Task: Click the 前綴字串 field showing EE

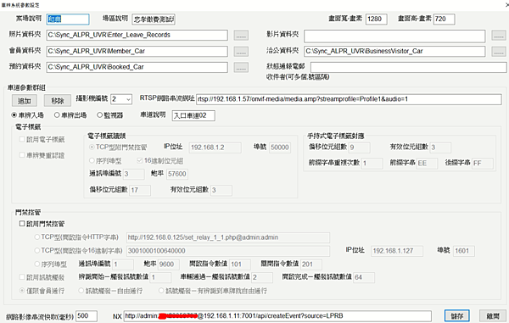Action: coord(428,163)
